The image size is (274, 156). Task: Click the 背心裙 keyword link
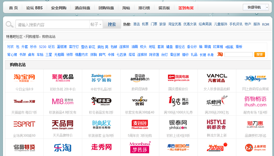coord(12,55)
